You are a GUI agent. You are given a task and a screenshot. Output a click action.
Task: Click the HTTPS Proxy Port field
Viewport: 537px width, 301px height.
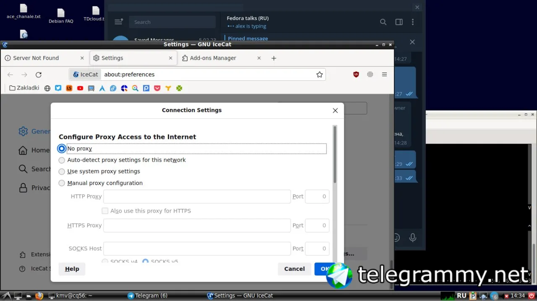pos(317,225)
